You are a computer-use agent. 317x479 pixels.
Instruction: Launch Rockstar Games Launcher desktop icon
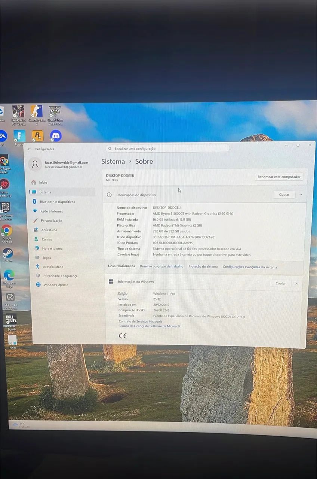point(37,136)
